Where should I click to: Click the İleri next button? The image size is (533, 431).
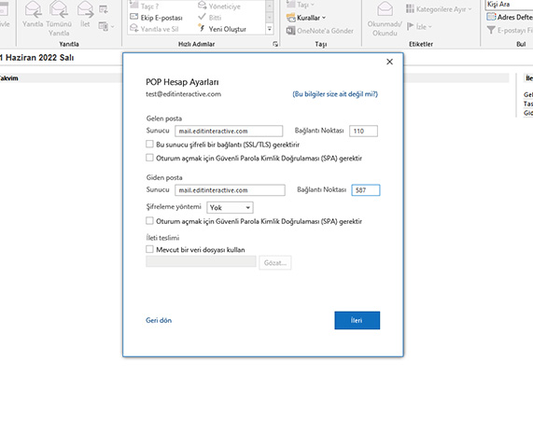357,320
